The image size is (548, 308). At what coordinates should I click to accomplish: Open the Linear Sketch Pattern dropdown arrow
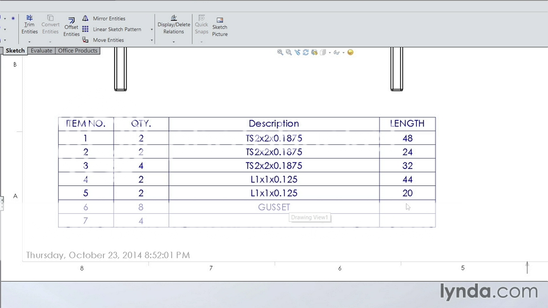pyautogui.click(x=152, y=30)
